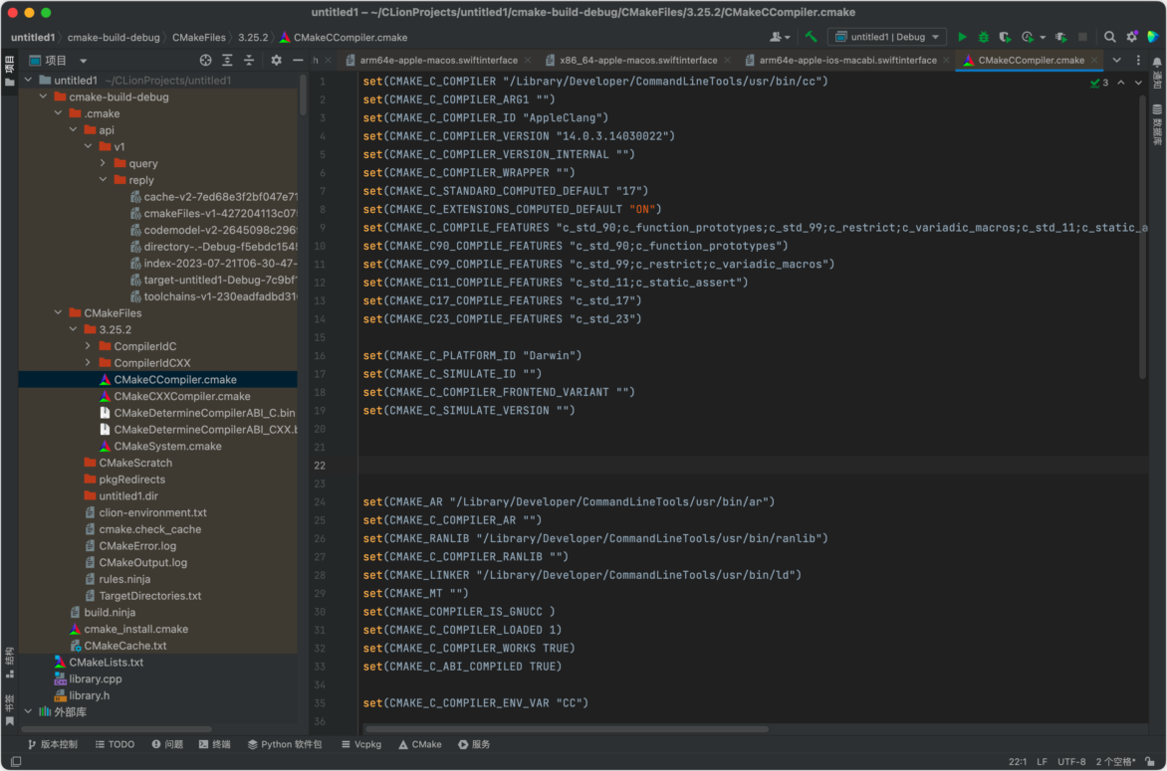Open the CMake tool window

tap(420, 744)
